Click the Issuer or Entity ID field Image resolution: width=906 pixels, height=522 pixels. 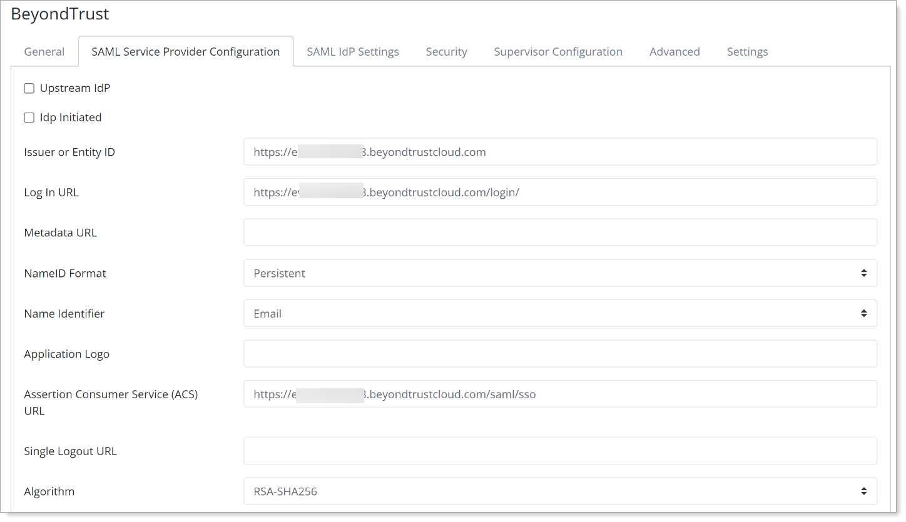point(560,152)
